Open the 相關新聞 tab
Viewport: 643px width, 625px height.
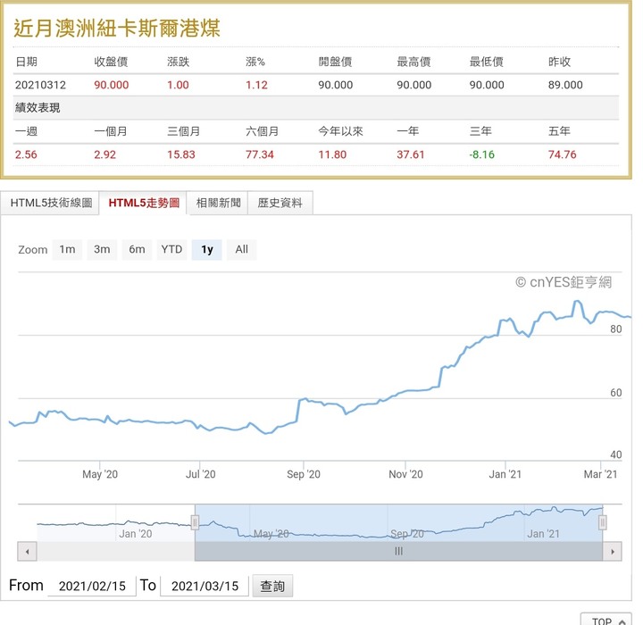point(218,203)
